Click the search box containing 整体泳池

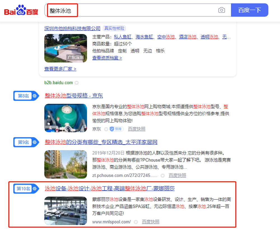[x=132, y=11]
